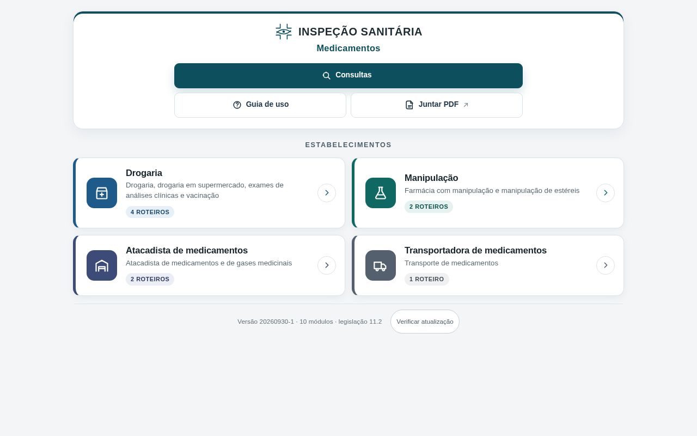The image size is (697, 436).
Task: Click the 1 ROTEIRO badge on Transportadora
Action: [426, 279]
